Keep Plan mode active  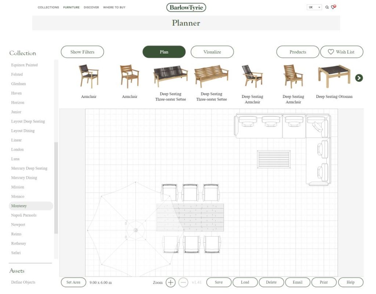[x=164, y=52]
